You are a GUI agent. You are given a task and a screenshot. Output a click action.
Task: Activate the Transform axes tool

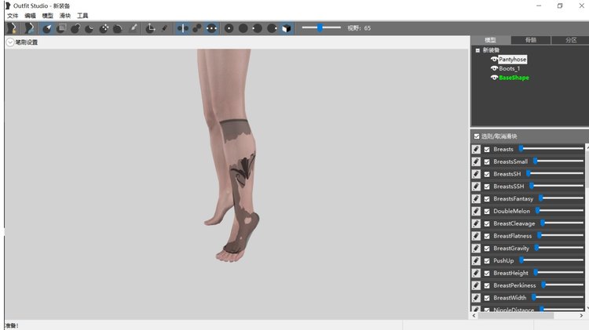coord(150,28)
